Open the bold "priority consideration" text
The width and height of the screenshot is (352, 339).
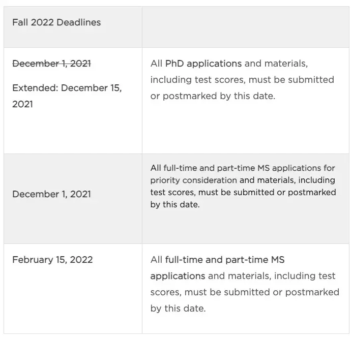click(x=193, y=180)
